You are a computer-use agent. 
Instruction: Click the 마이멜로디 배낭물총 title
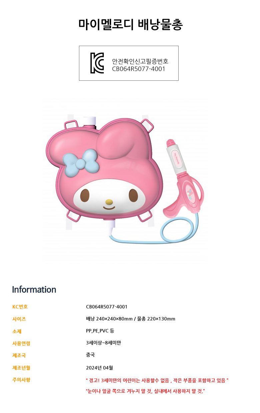[130, 25]
